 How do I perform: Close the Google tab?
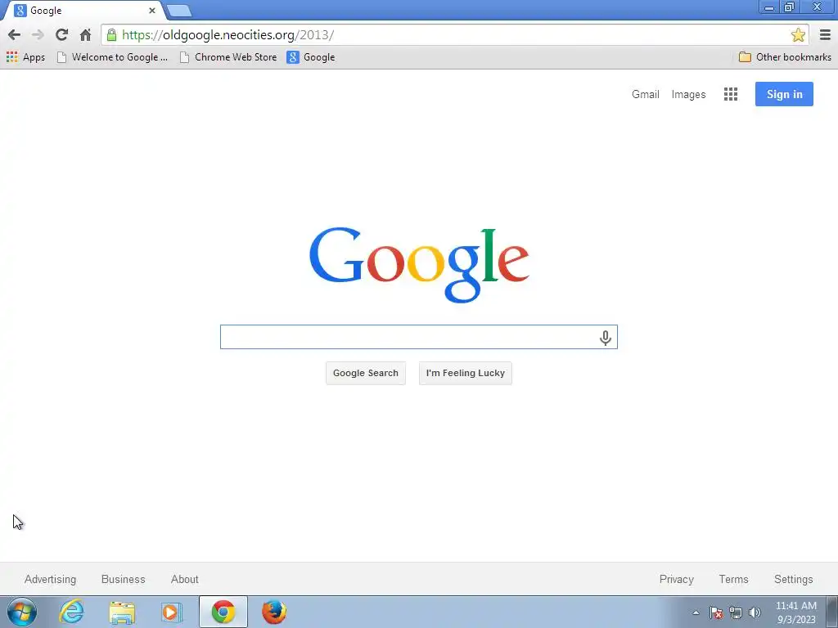click(152, 11)
